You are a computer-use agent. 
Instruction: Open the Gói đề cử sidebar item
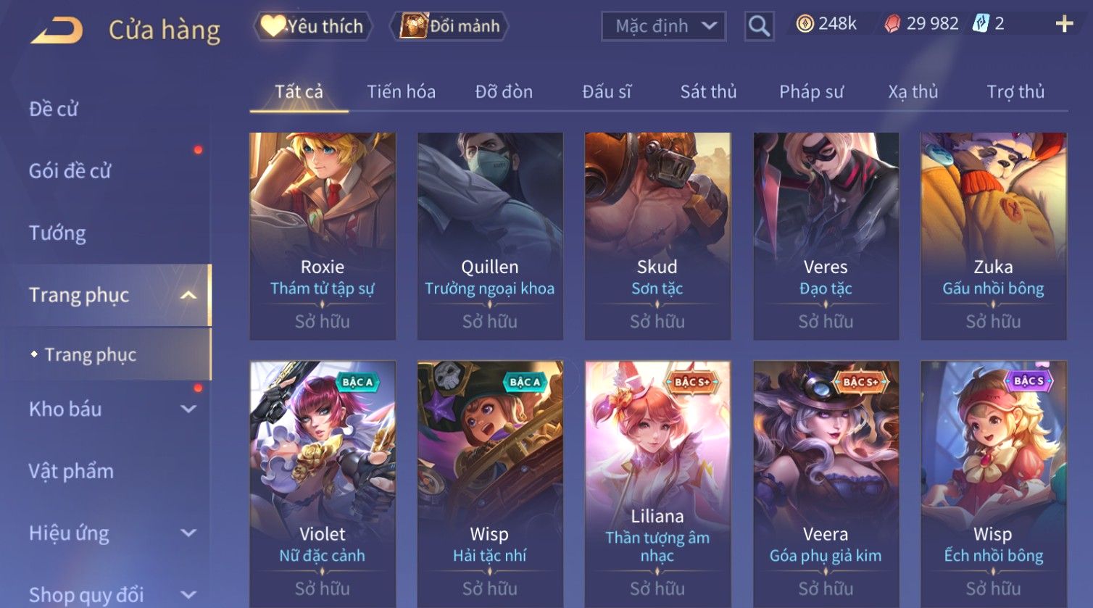coord(70,170)
